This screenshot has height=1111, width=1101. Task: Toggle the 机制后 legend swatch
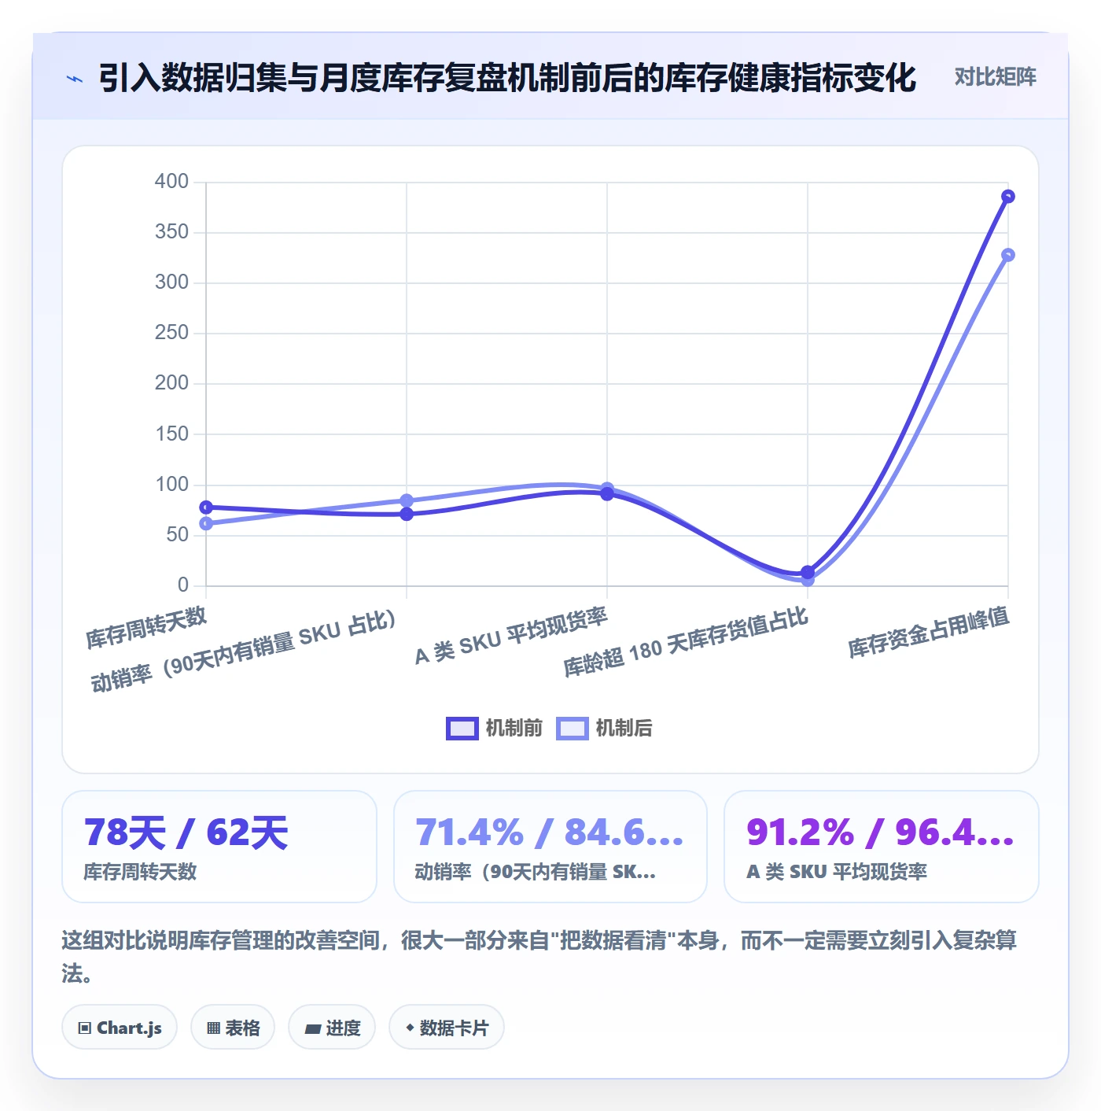[572, 729]
